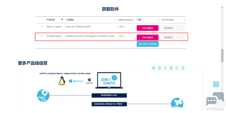Image resolution: width=226 pixels, height=113 pixels.
Task: Click the butterfly STM32 round badge
Action: coord(177,103)
